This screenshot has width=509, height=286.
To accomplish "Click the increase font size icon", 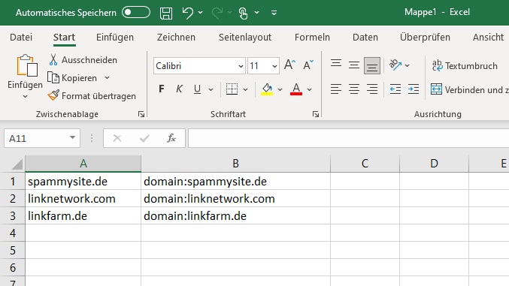I will pyautogui.click(x=290, y=65).
